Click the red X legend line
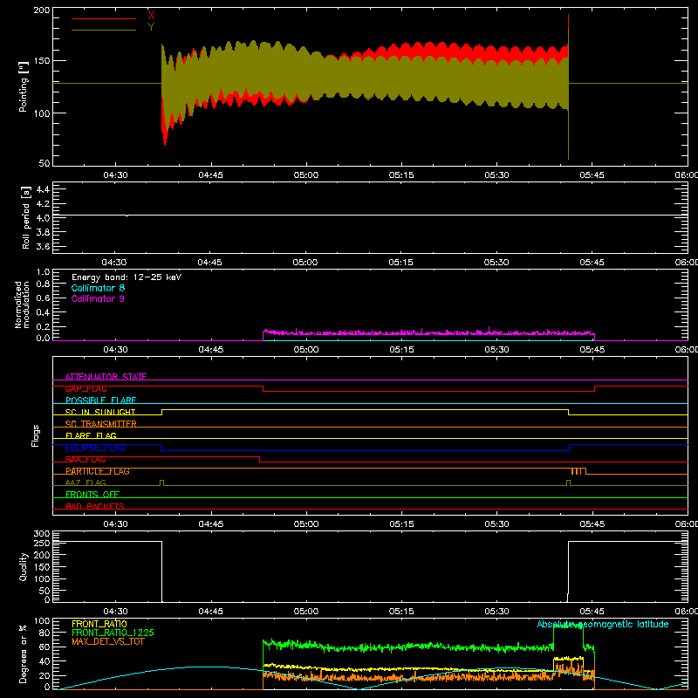This screenshot has height=698, width=698. (104, 18)
